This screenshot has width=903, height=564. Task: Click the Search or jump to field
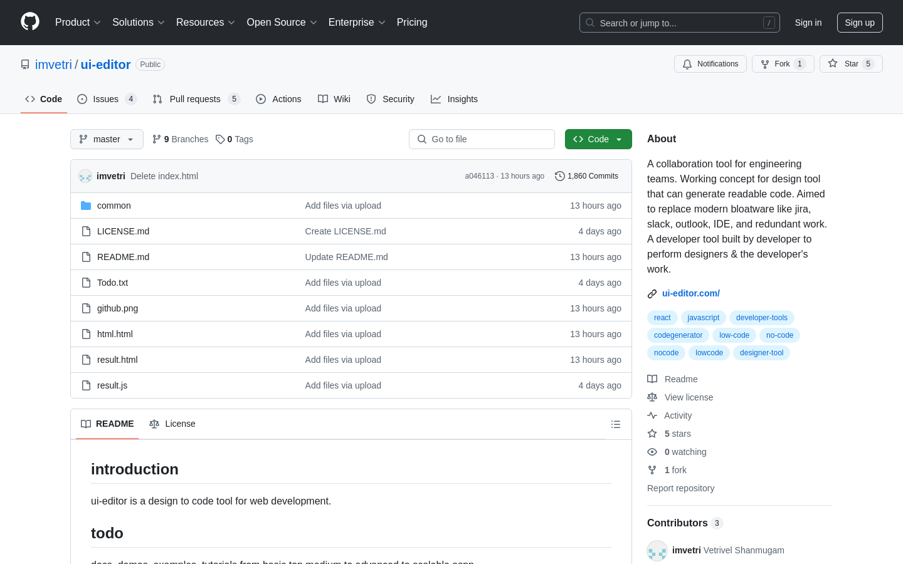click(x=680, y=23)
